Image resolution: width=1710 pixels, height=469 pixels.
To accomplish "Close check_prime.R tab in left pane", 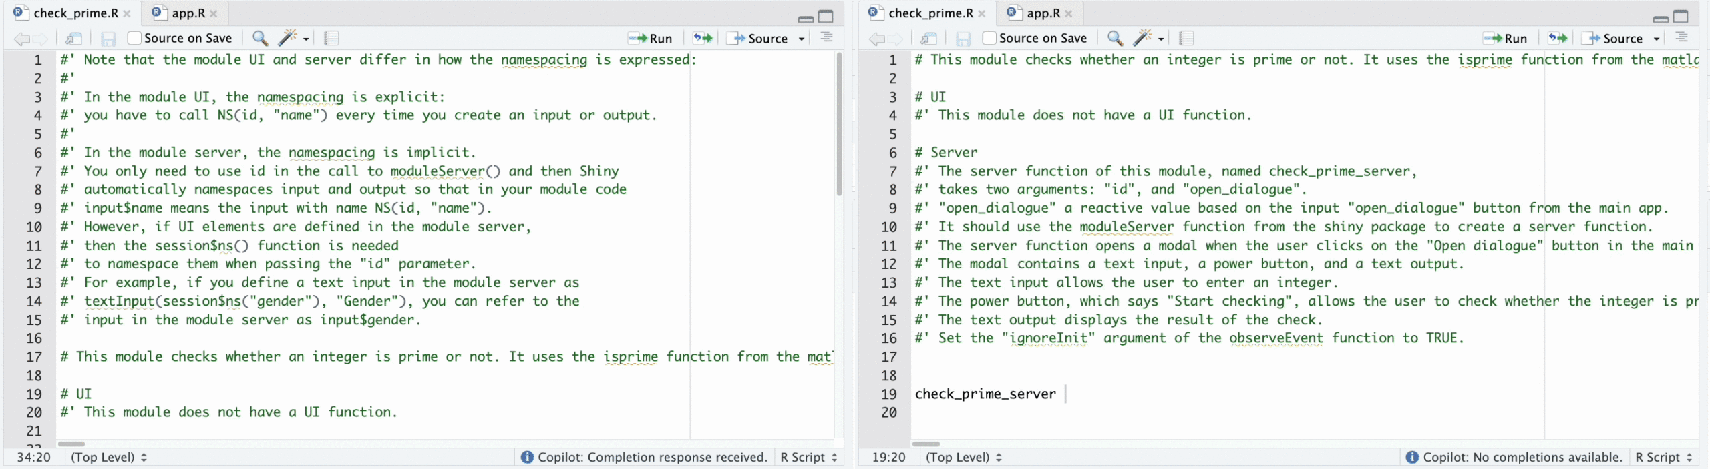I will point(127,13).
